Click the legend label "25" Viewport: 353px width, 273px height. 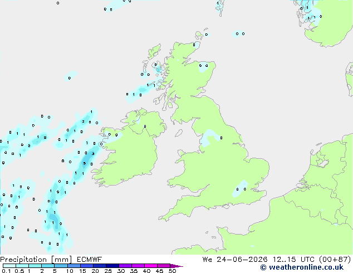click(108, 271)
